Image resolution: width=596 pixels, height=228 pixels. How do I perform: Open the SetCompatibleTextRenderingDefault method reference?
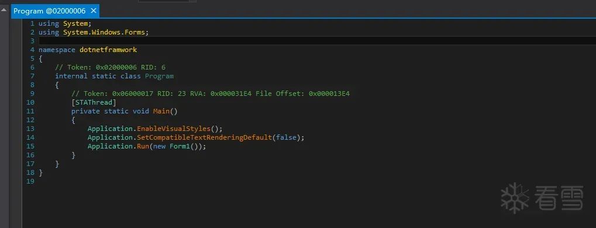[205, 137]
